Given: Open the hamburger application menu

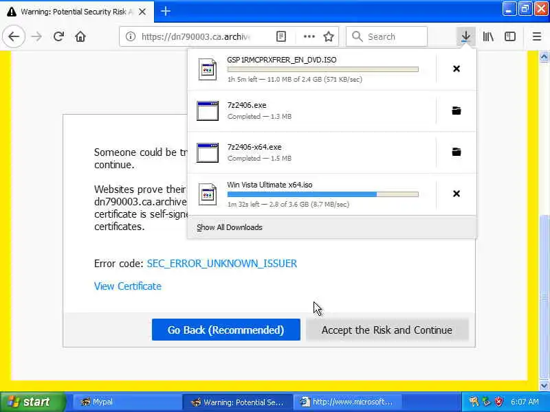Looking at the screenshot, I should (x=537, y=36).
